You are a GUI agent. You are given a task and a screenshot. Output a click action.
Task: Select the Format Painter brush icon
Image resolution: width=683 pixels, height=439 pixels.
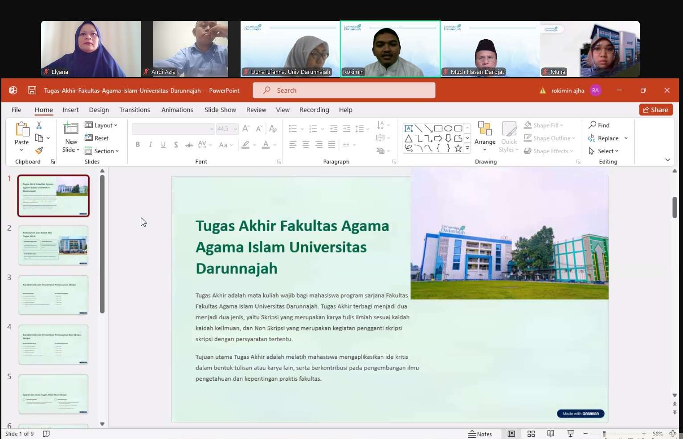39,150
